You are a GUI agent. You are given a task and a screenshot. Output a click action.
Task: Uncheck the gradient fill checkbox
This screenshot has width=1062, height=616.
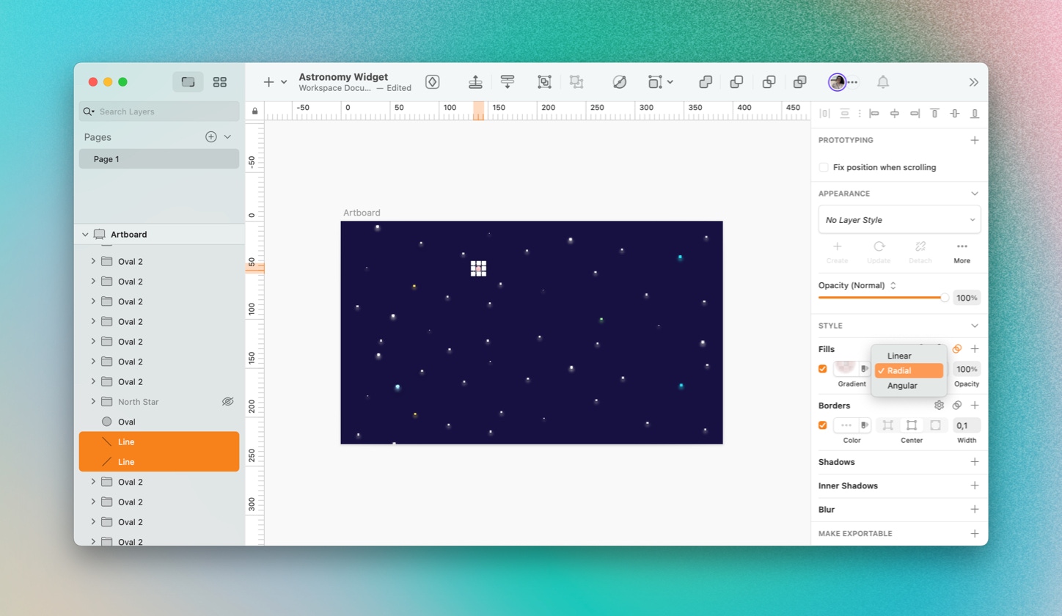tap(823, 369)
